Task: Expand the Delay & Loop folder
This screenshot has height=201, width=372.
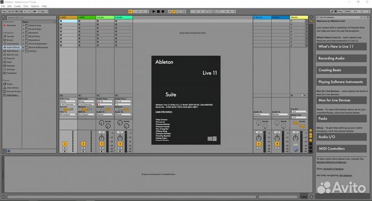Action: pyautogui.click(x=24, y=25)
